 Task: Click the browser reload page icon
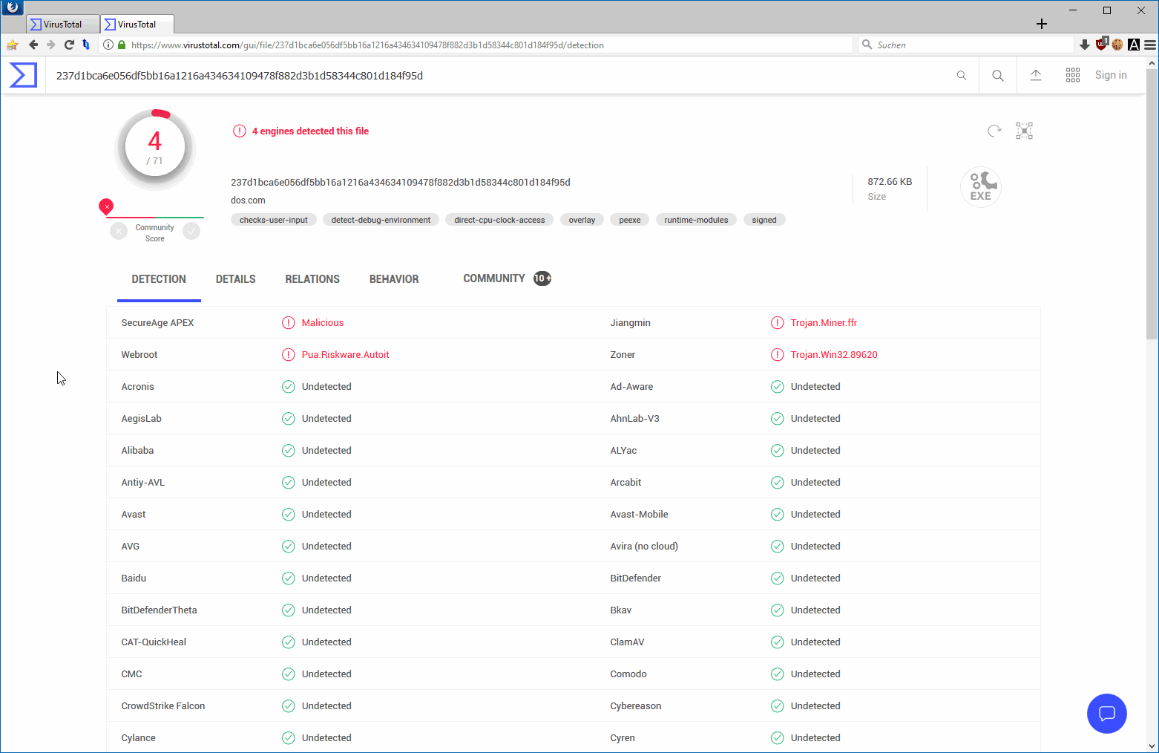(69, 45)
